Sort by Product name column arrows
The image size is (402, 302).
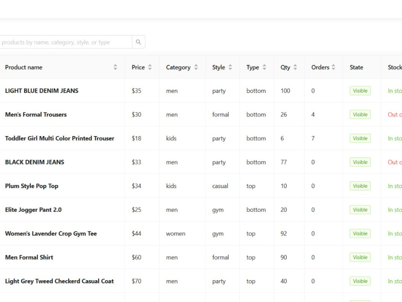click(x=115, y=67)
